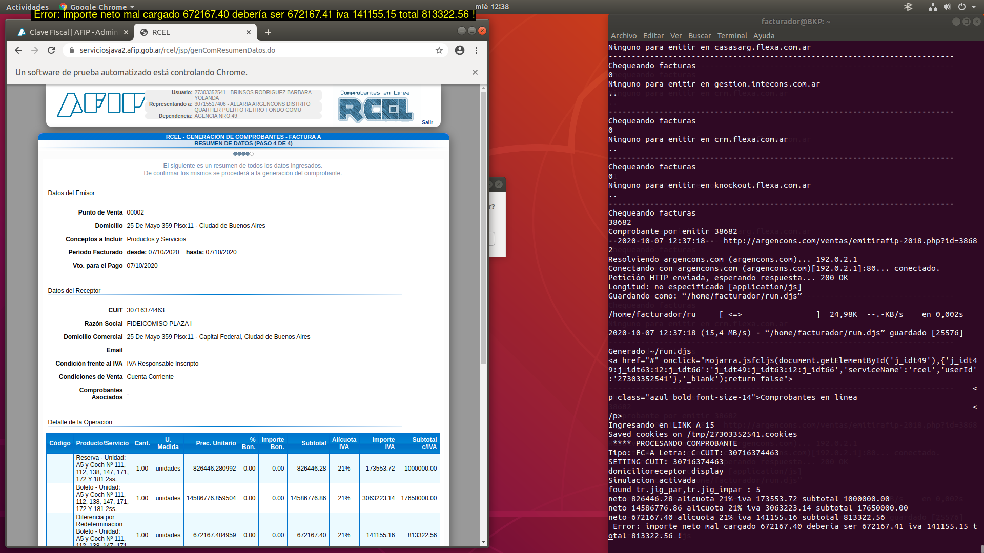The image size is (984, 553).
Task: Click Razón Social FIDEICOMISO PLAZA I
Action: 159,324
